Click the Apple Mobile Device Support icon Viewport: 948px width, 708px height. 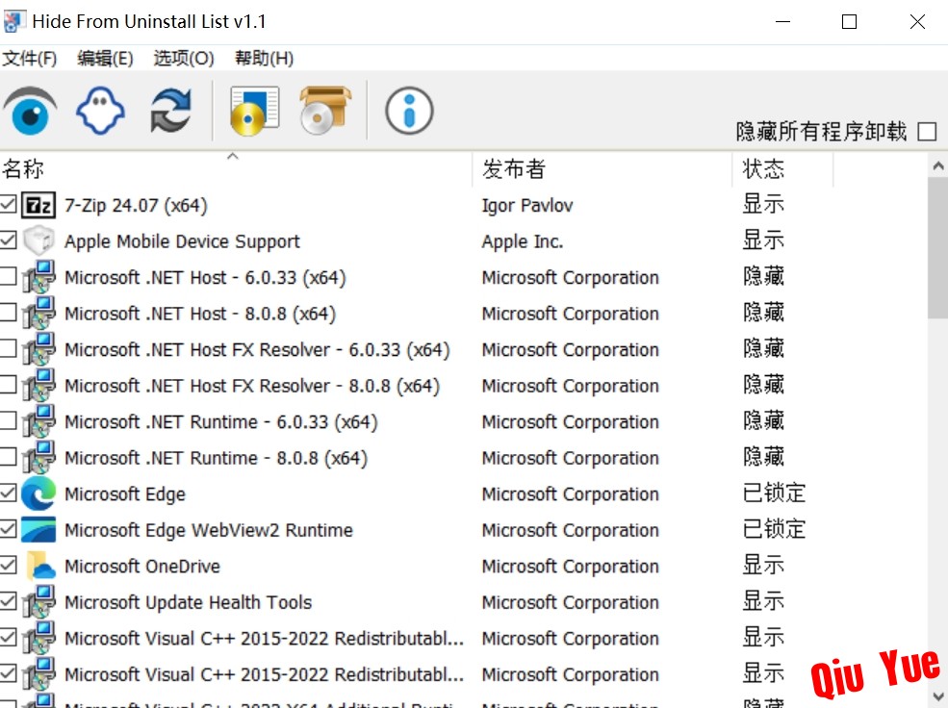[x=38, y=241]
